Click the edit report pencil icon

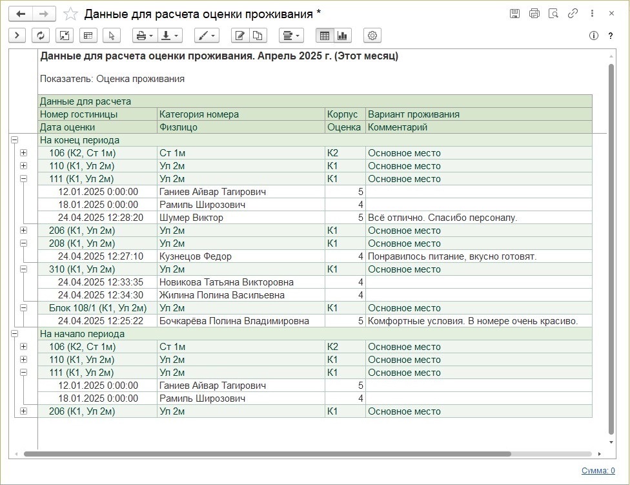pos(239,36)
